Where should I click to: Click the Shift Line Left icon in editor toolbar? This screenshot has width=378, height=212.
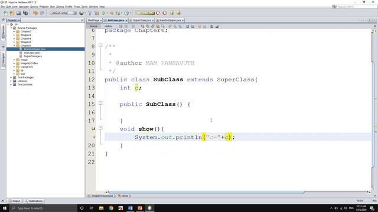point(187,26)
